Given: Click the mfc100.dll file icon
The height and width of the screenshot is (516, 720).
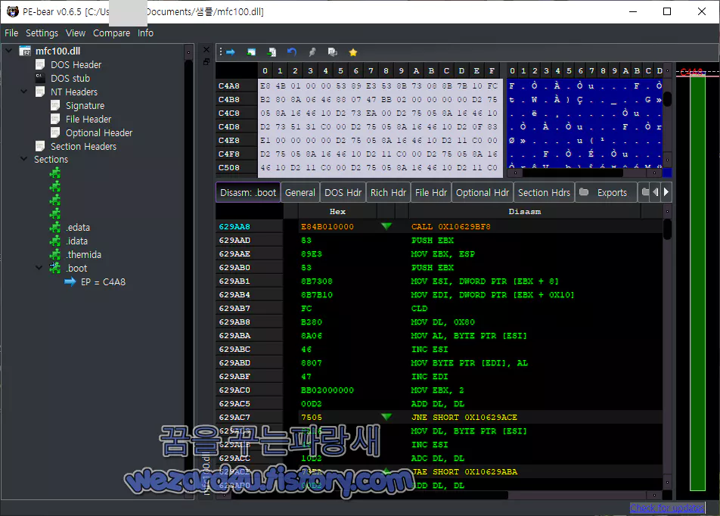Looking at the screenshot, I should [x=25, y=51].
